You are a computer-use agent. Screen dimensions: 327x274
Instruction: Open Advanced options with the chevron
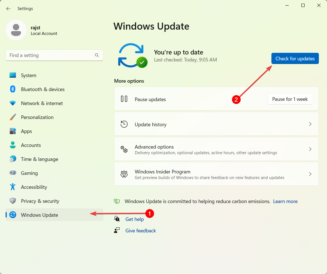click(x=310, y=149)
